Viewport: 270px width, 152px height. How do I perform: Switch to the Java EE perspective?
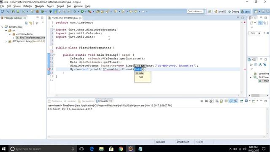220,11
